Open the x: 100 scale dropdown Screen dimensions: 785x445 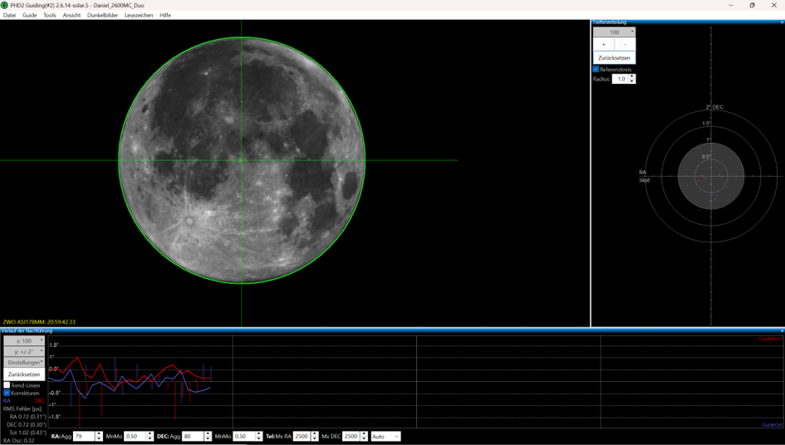click(24, 341)
